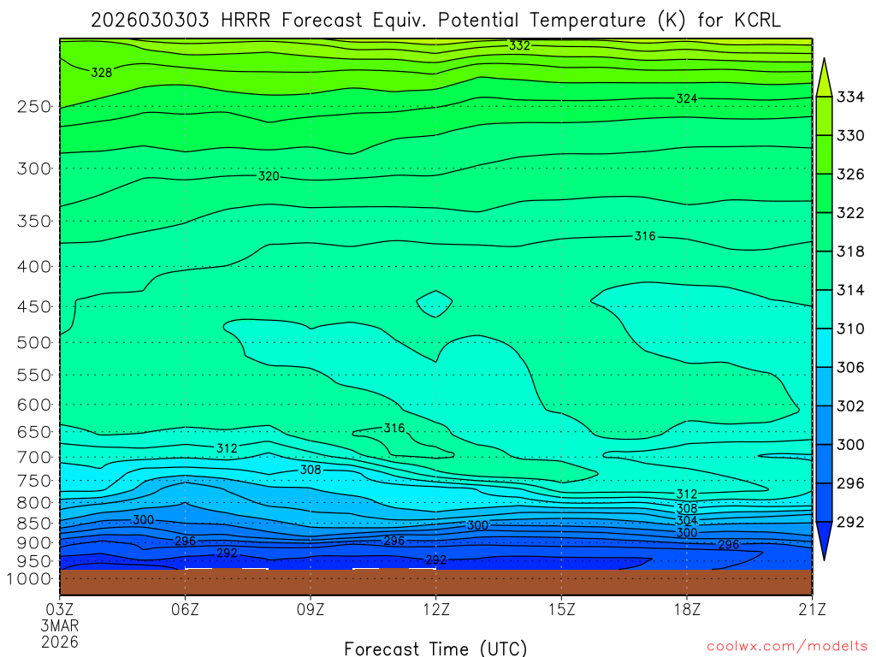The width and height of the screenshot is (876, 657).
Task: Click the 18Z time axis label
Action: (687, 609)
